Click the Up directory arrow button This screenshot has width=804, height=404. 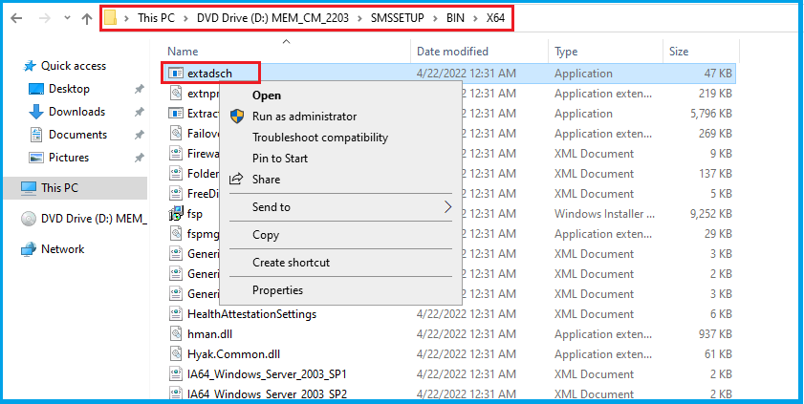pos(86,19)
